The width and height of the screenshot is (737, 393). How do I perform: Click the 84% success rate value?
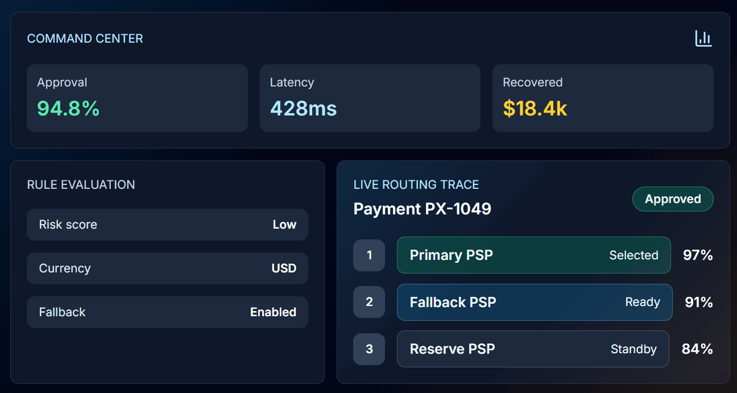pyautogui.click(x=697, y=349)
